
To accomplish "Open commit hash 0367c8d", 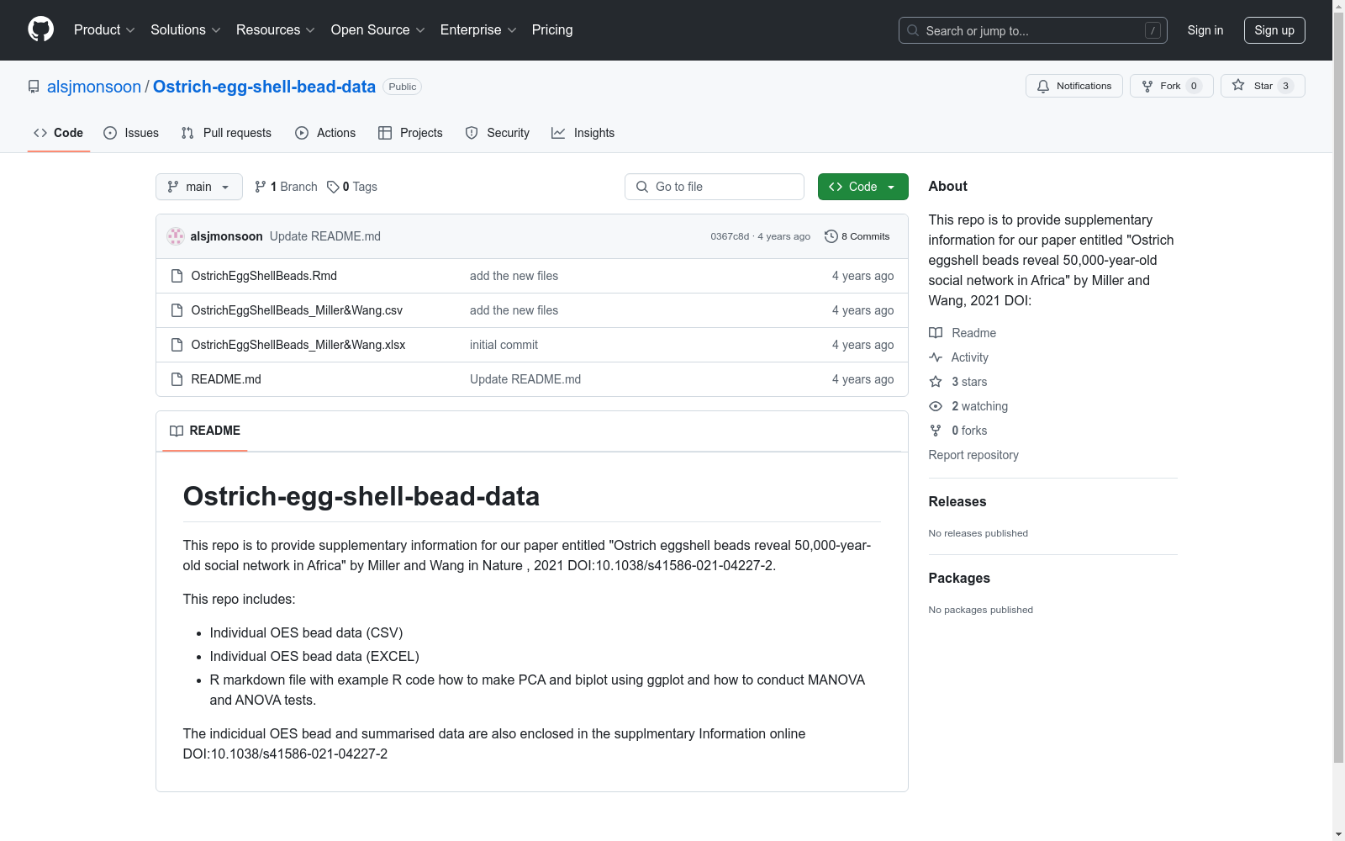I will (730, 236).
